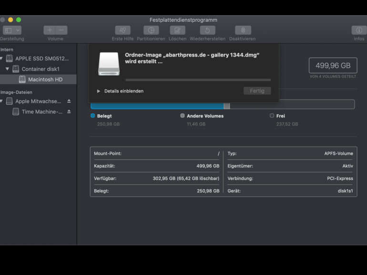Select Container disk1 in sidebar
This screenshot has height=275, width=367.
point(41,69)
